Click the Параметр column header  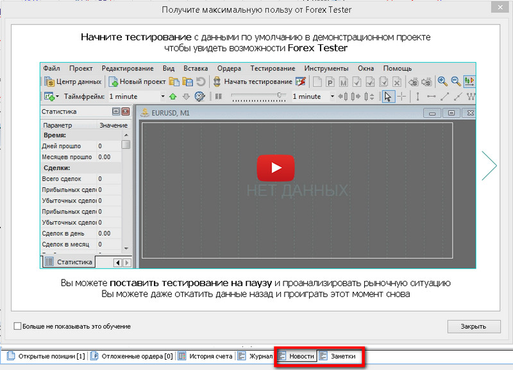pos(69,125)
